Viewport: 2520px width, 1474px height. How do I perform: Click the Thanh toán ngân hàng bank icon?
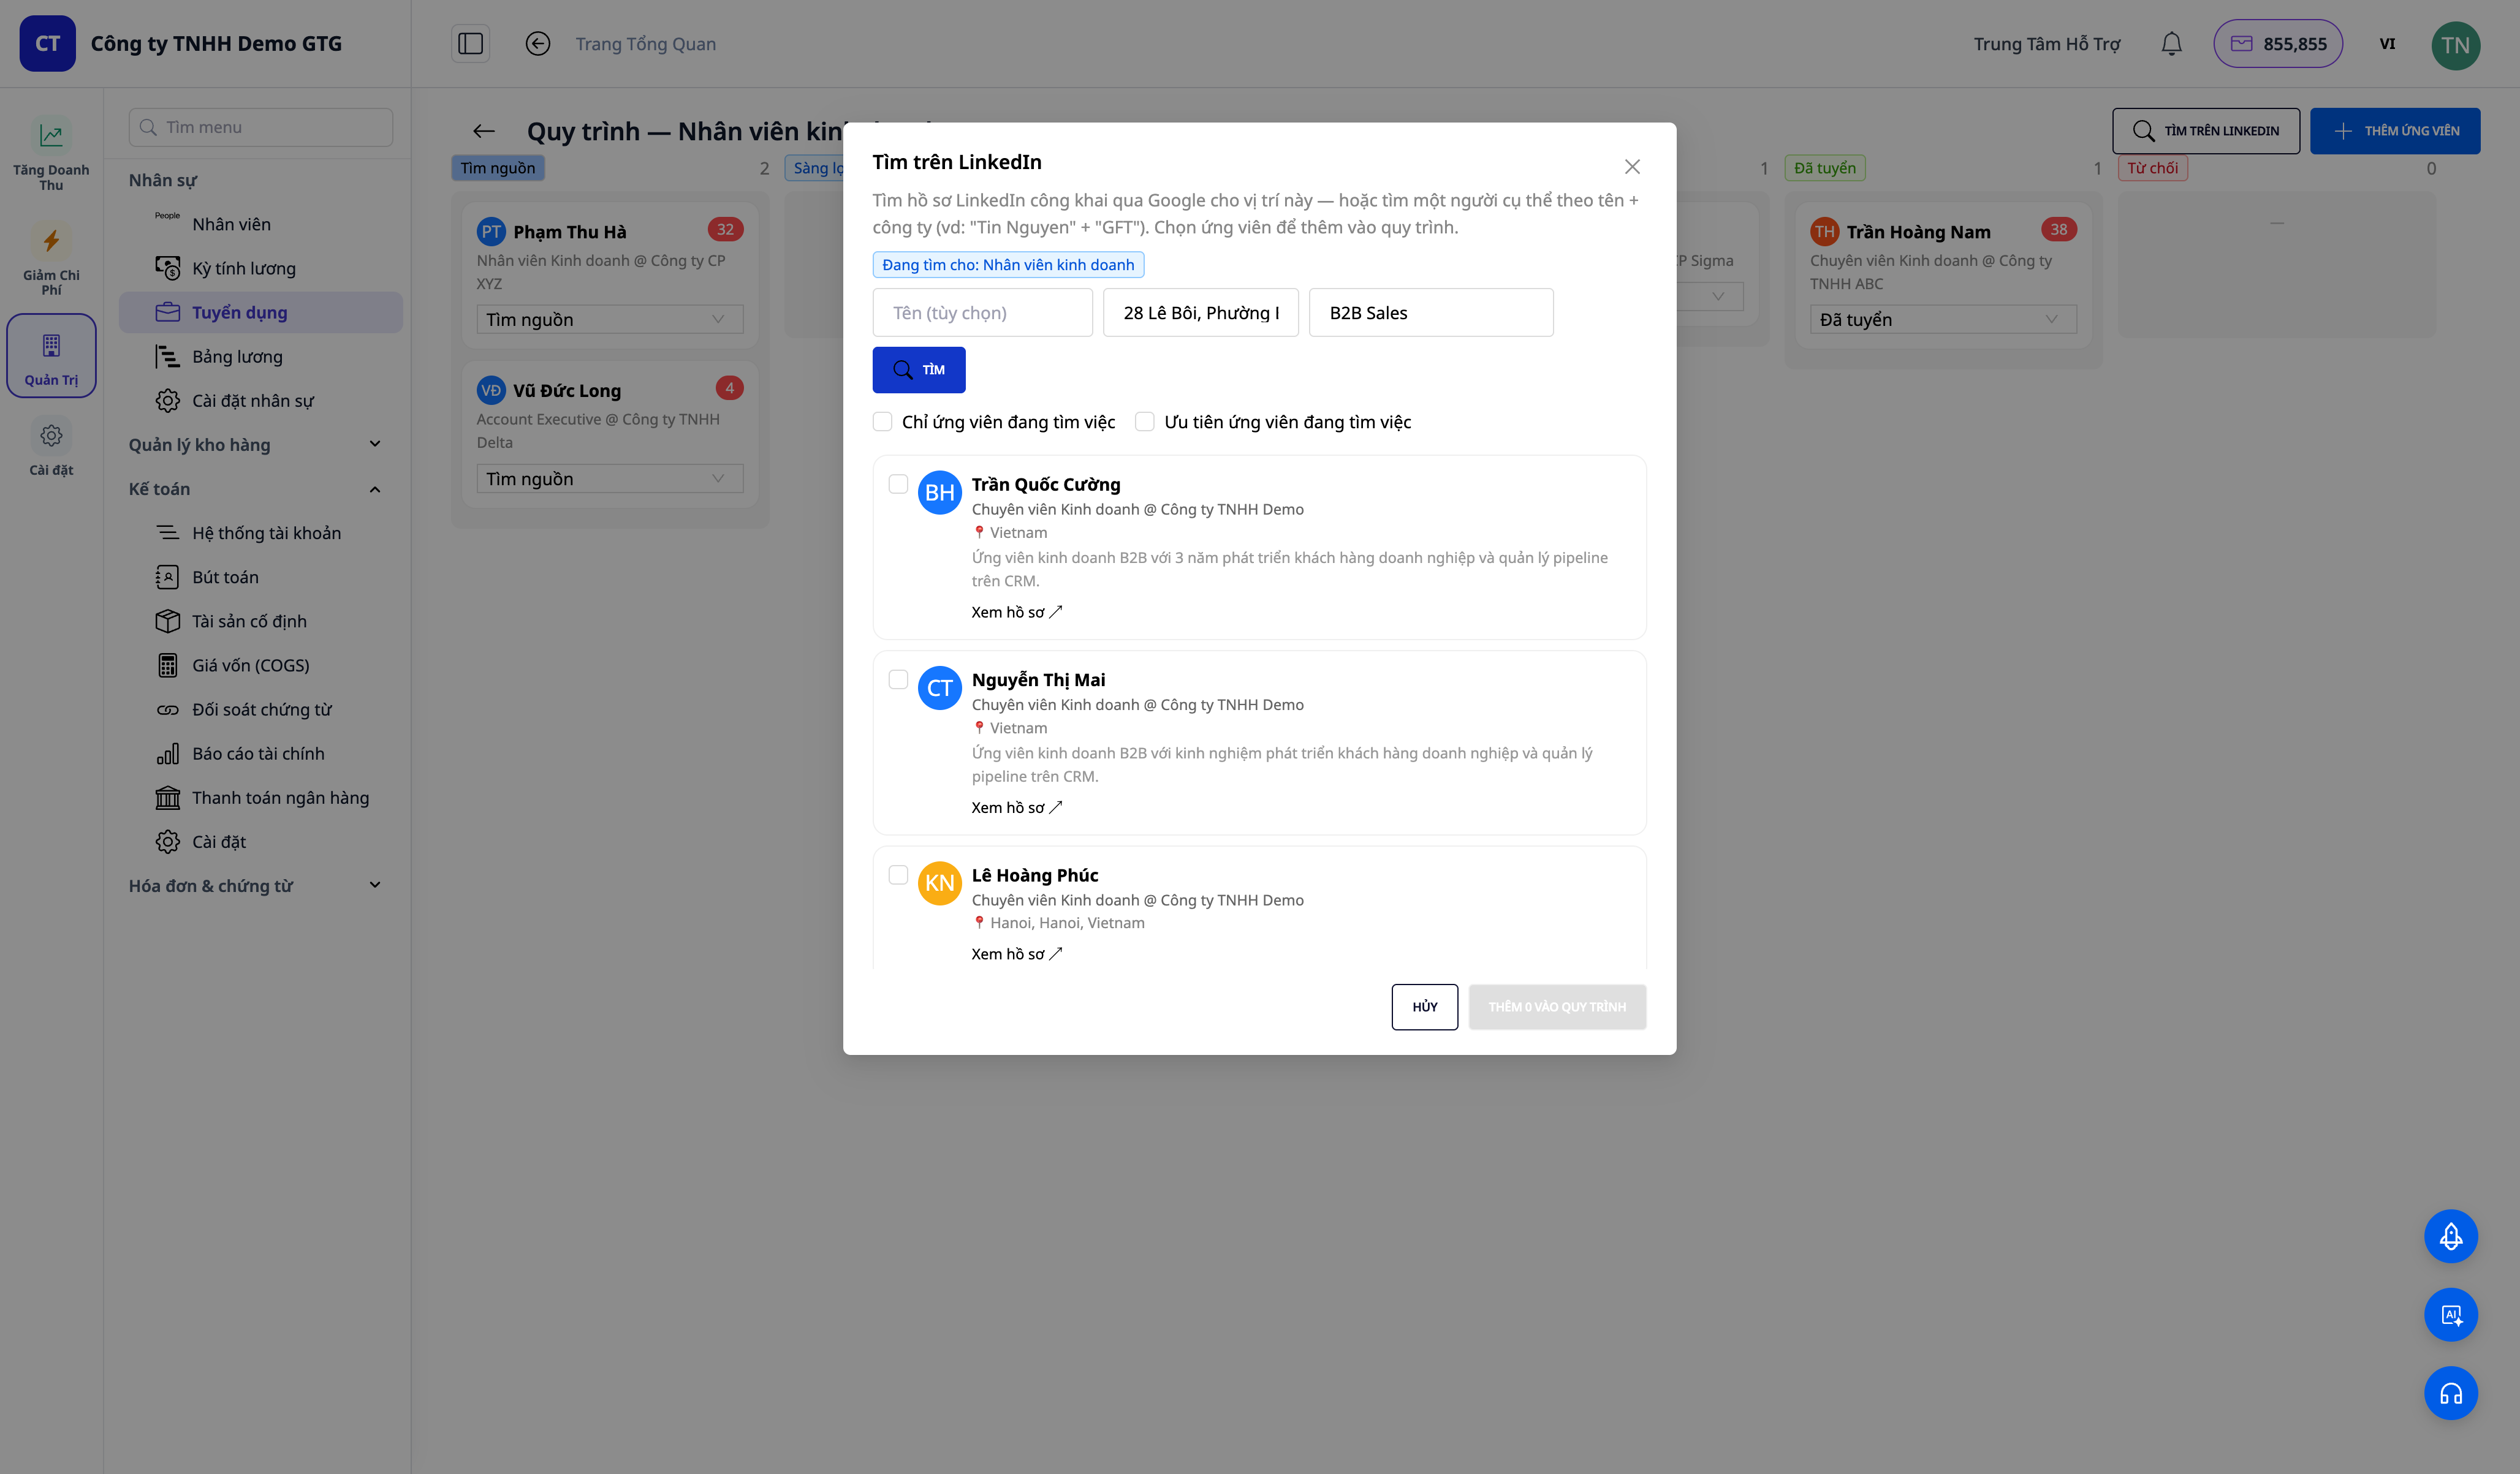point(167,797)
